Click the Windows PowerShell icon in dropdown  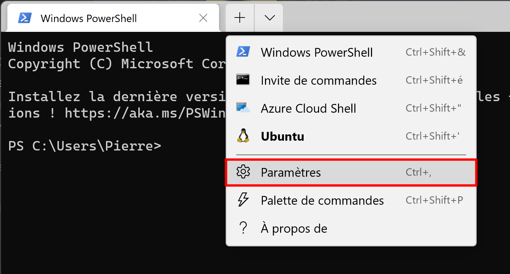tap(243, 51)
